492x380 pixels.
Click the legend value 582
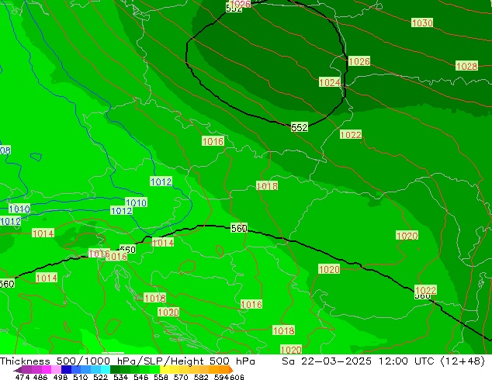click(x=201, y=377)
